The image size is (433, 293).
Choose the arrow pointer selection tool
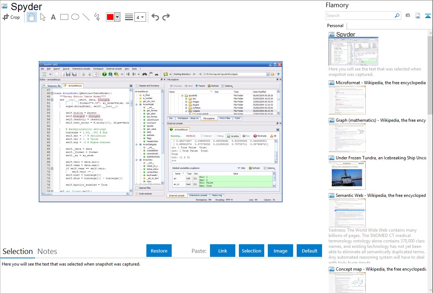click(43, 17)
